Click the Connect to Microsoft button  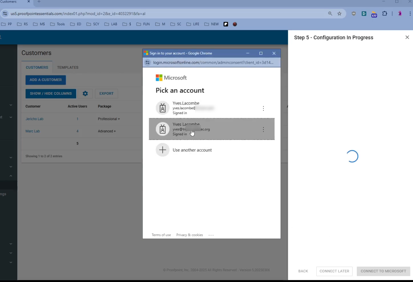pyautogui.click(x=383, y=271)
